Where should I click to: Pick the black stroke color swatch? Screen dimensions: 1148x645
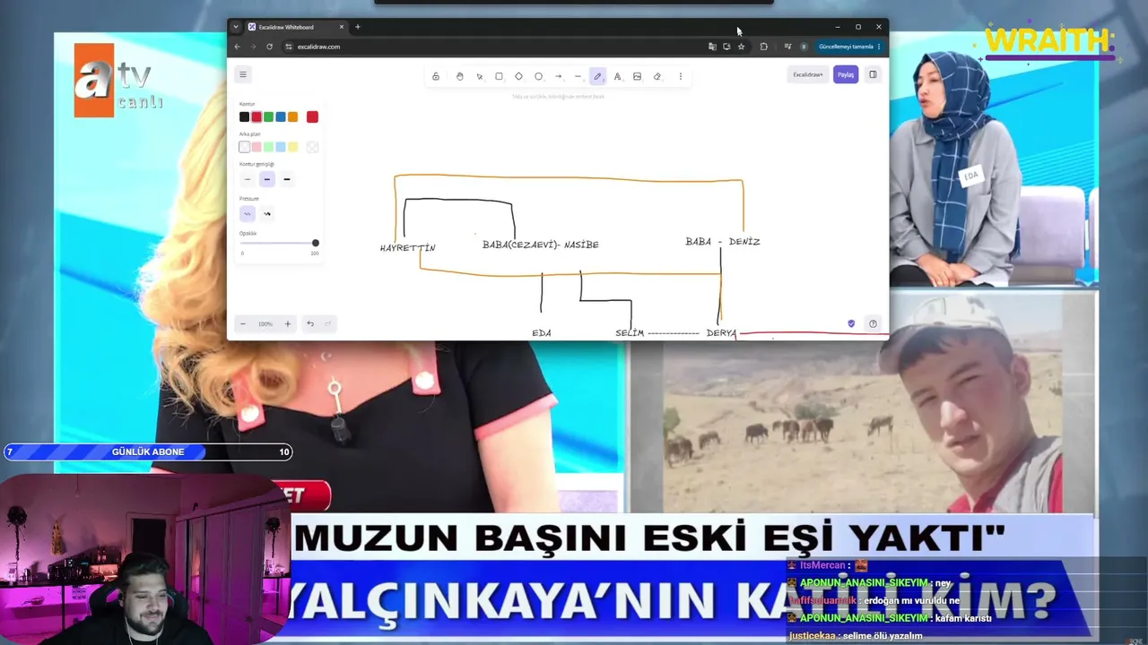pyautogui.click(x=244, y=116)
